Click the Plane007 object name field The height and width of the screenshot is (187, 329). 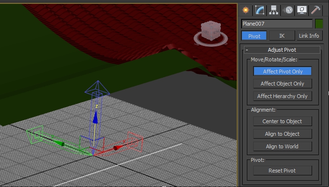[277, 24]
